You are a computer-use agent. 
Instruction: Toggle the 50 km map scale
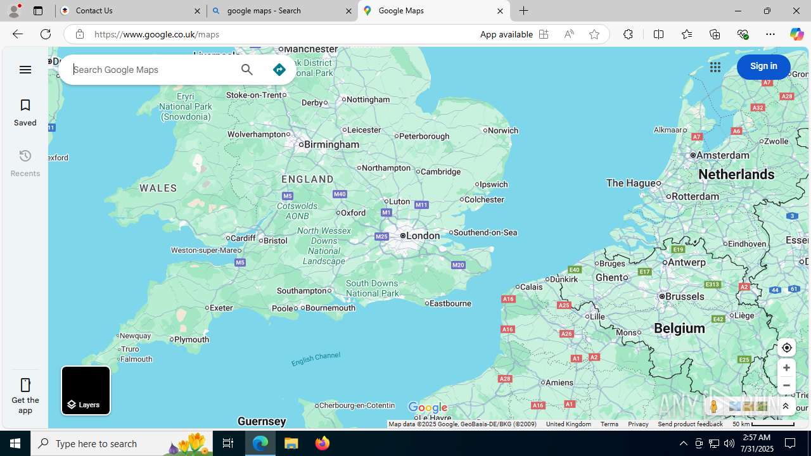(763, 424)
